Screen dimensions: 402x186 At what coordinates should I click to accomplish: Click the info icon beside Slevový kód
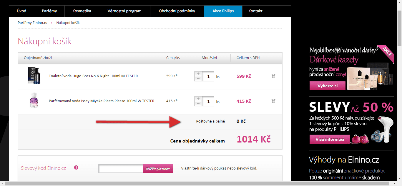76,167
